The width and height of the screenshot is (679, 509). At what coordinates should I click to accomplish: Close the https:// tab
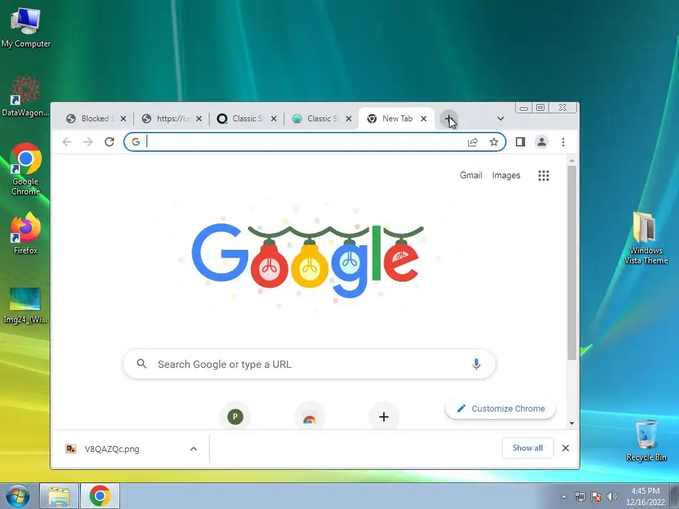click(199, 119)
